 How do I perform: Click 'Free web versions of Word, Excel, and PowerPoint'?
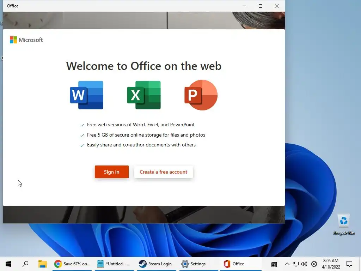141,125
